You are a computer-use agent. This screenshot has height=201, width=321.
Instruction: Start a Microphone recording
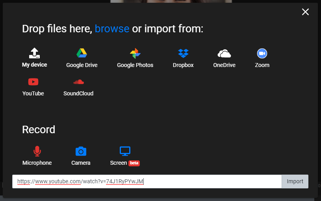(37, 156)
